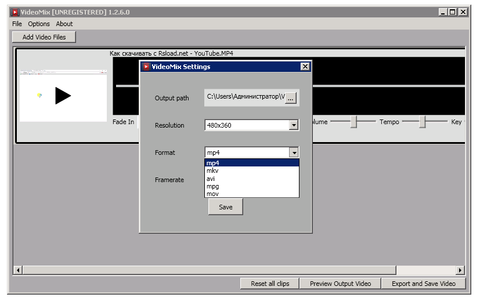The height and width of the screenshot is (301, 480).
Task: Click Preview Output Video button
Action: coord(340,284)
